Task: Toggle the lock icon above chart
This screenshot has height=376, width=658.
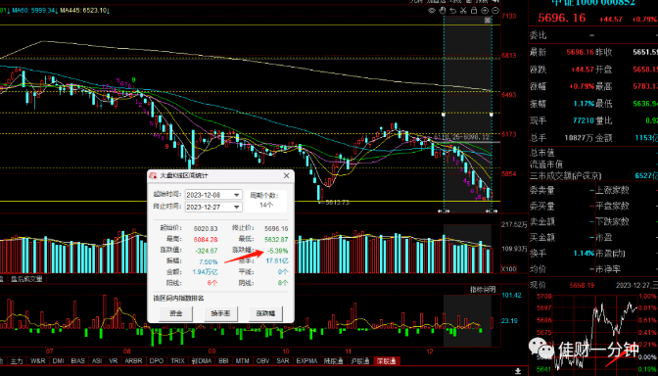Action: [x=474, y=11]
